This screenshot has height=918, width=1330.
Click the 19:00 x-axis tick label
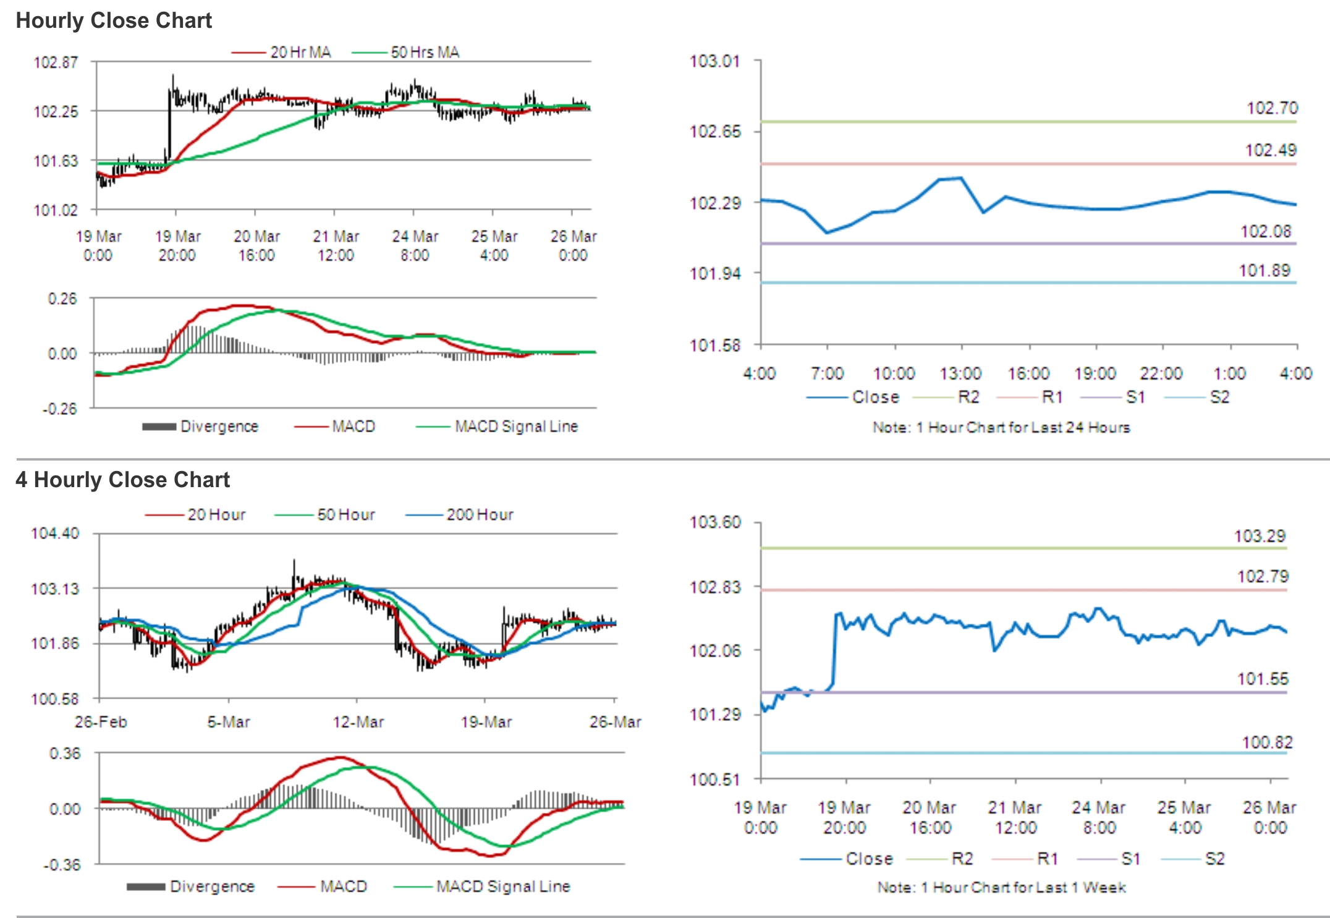point(1095,373)
